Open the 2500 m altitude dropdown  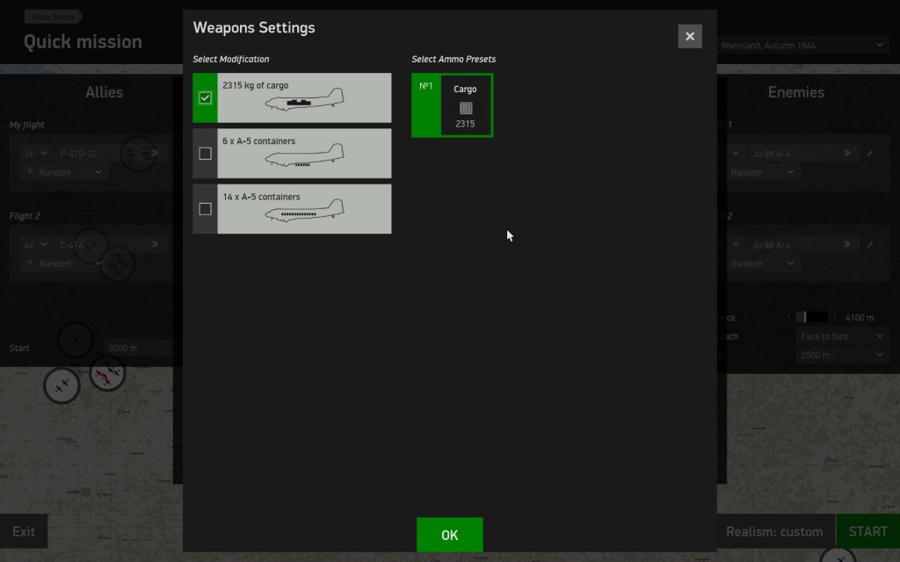click(840, 355)
